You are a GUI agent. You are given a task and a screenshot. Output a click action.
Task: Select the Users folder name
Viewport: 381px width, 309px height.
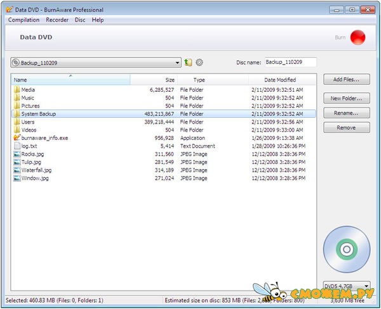tap(28, 122)
